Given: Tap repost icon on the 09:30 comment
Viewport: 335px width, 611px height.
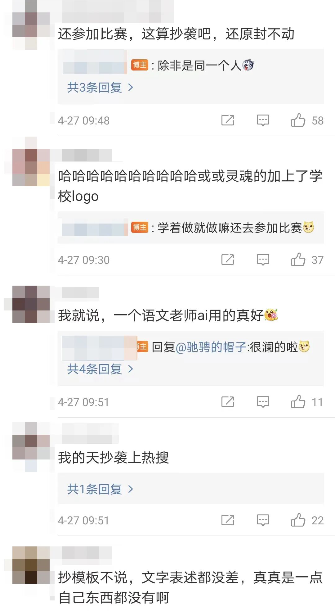Looking at the screenshot, I should 228,260.
